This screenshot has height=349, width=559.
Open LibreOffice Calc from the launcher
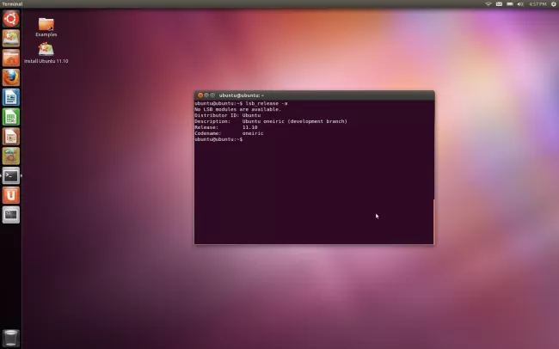pos(11,117)
